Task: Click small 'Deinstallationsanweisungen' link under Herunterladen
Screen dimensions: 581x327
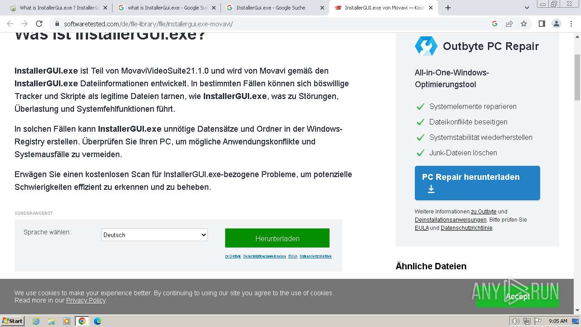Action: (265, 256)
